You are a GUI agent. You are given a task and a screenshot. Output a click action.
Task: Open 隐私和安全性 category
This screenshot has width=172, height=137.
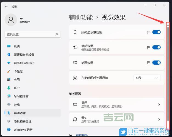pos(33,121)
